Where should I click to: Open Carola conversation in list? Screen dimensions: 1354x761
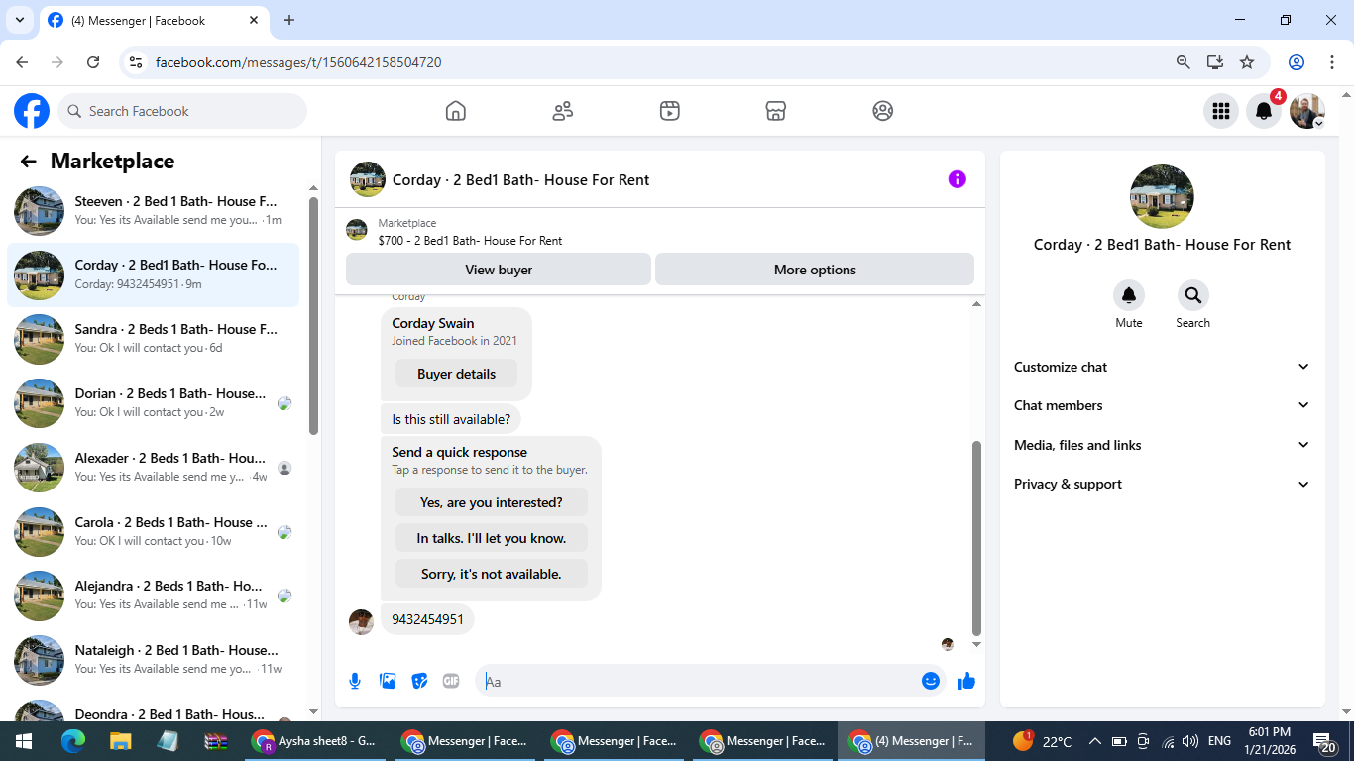pyautogui.click(x=154, y=532)
